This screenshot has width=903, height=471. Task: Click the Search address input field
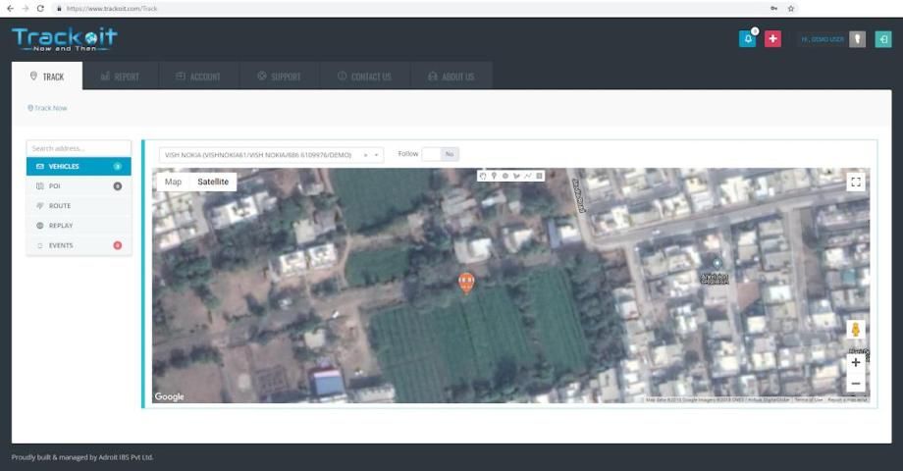tap(79, 148)
